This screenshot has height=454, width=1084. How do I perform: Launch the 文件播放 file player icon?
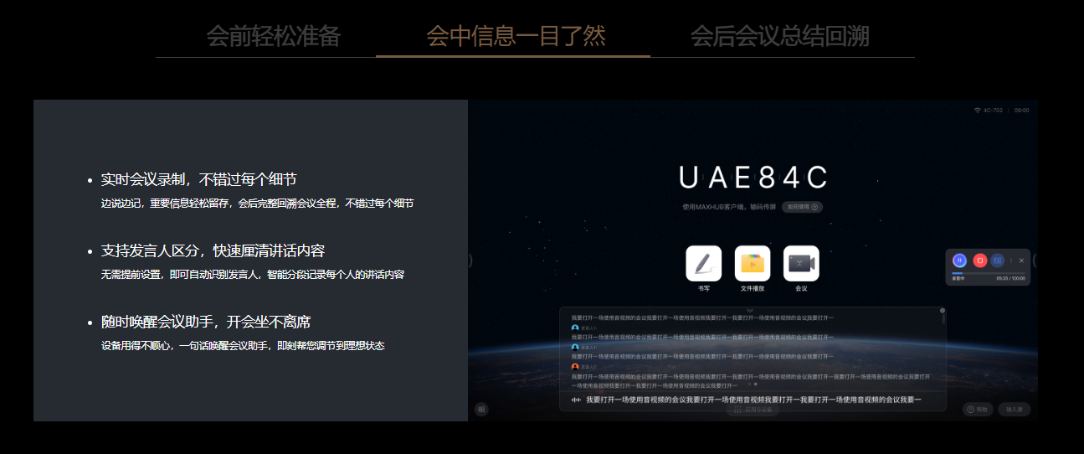pos(753,264)
